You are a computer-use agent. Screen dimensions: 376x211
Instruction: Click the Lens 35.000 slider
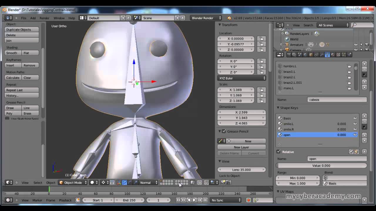(x=241, y=170)
